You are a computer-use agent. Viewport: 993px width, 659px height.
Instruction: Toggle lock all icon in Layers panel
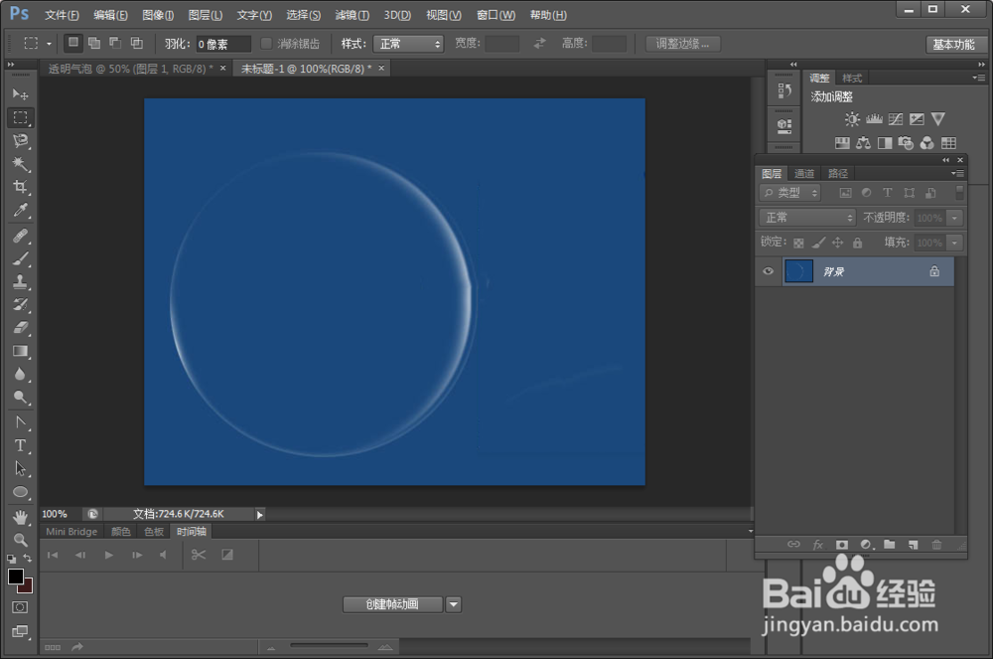[x=858, y=243]
